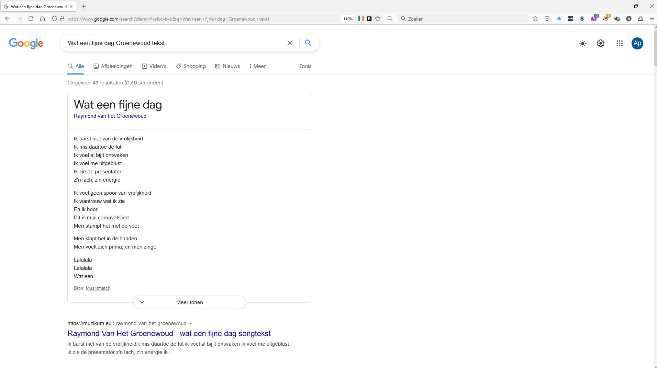View site security padlock info
This screenshot has height=368, width=657.
pos(62,19)
